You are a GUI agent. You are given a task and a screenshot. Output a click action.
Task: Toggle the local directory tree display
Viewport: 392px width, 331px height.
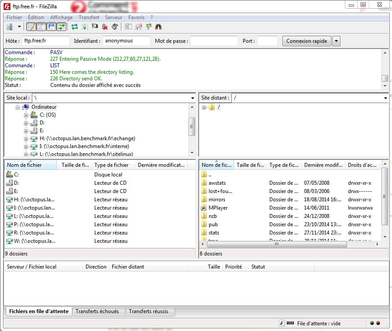[x=41, y=27]
